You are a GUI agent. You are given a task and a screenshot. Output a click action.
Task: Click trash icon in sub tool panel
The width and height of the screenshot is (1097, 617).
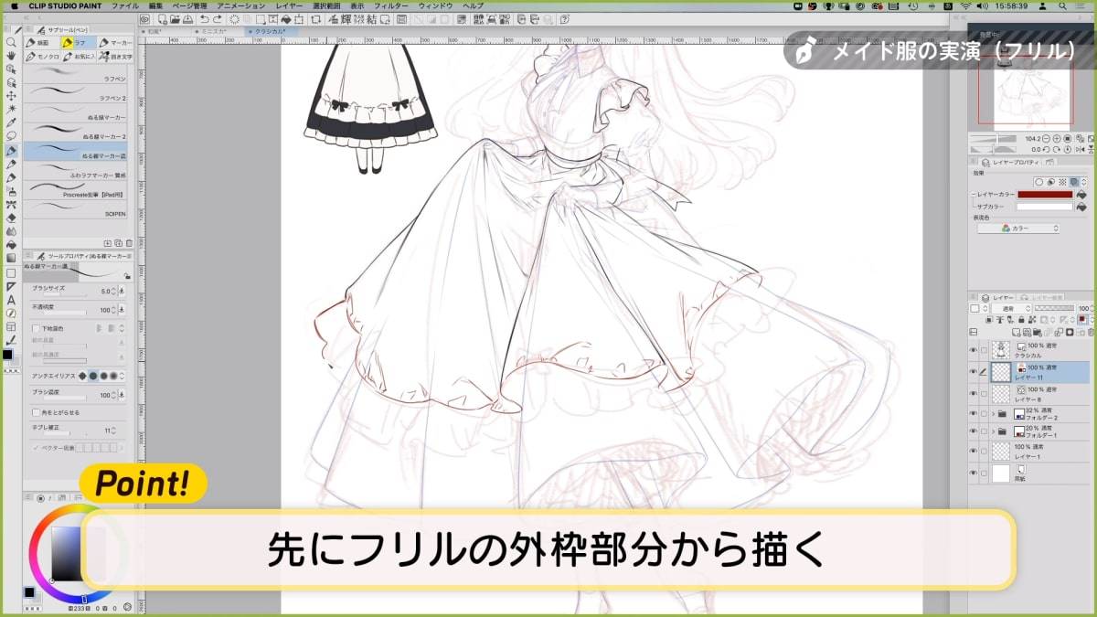129,243
